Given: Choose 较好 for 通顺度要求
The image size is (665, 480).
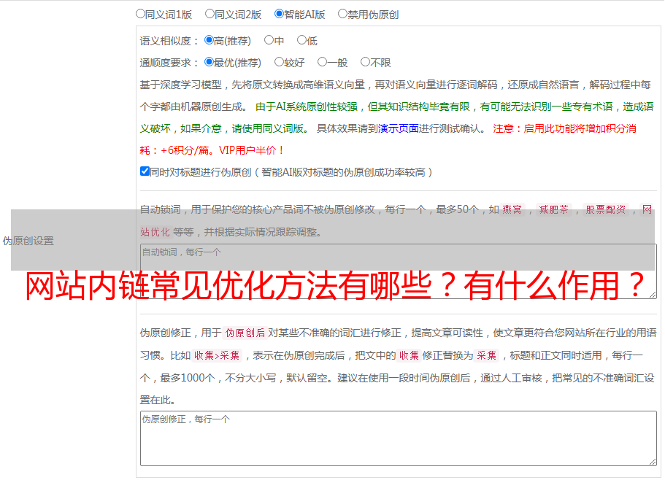Looking at the screenshot, I should point(279,62).
